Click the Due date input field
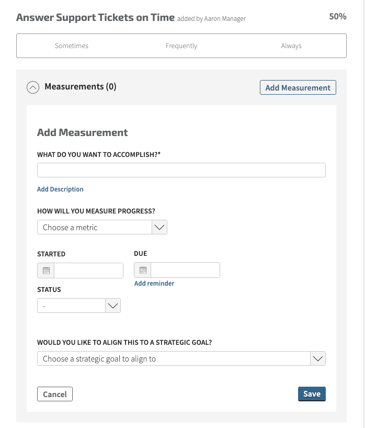 click(185, 270)
